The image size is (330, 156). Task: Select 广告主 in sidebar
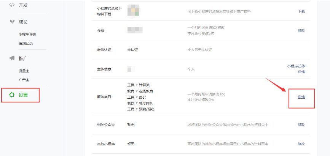coord(24,80)
